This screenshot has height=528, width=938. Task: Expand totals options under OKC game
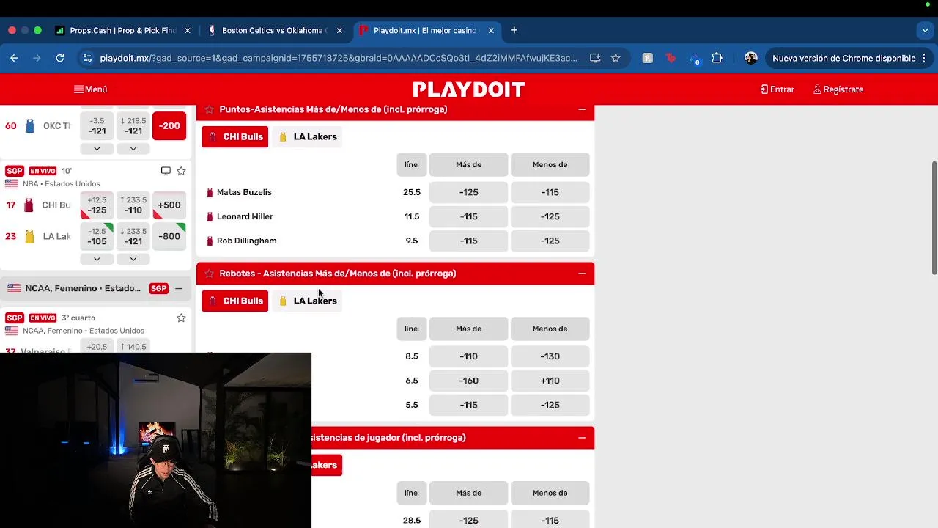(x=133, y=148)
